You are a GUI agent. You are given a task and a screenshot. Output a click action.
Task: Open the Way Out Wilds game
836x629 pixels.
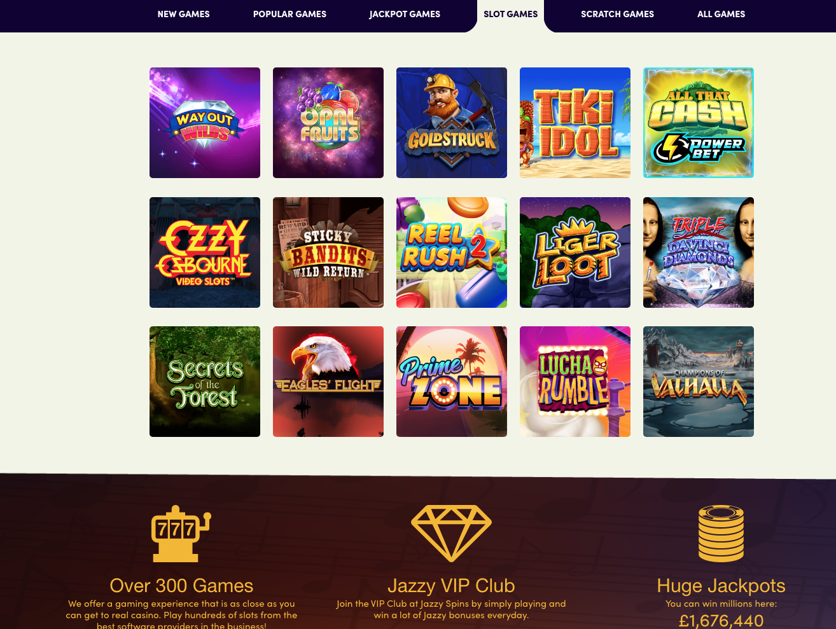[205, 123]
